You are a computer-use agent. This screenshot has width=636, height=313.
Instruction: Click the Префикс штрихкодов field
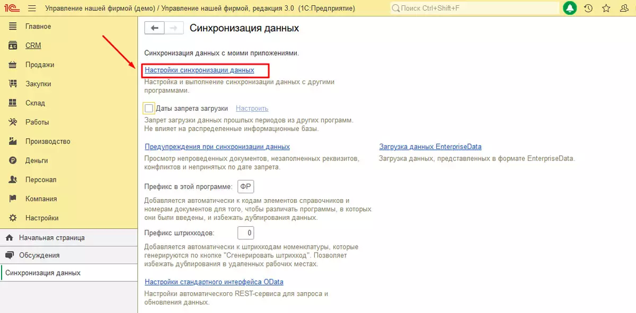pos(246,232)
